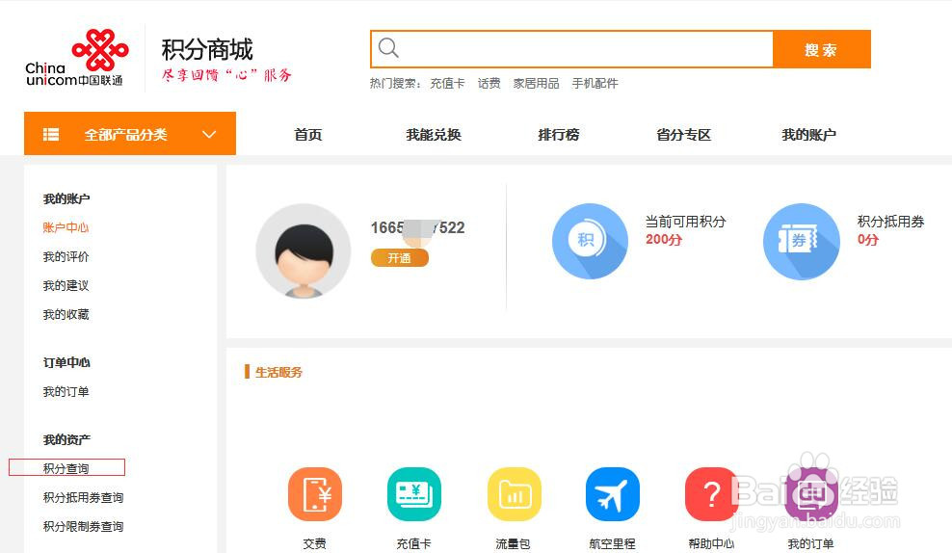Click the 生活服务 section heading
Viewport: 952px width, 553px height.
(278, 372)
